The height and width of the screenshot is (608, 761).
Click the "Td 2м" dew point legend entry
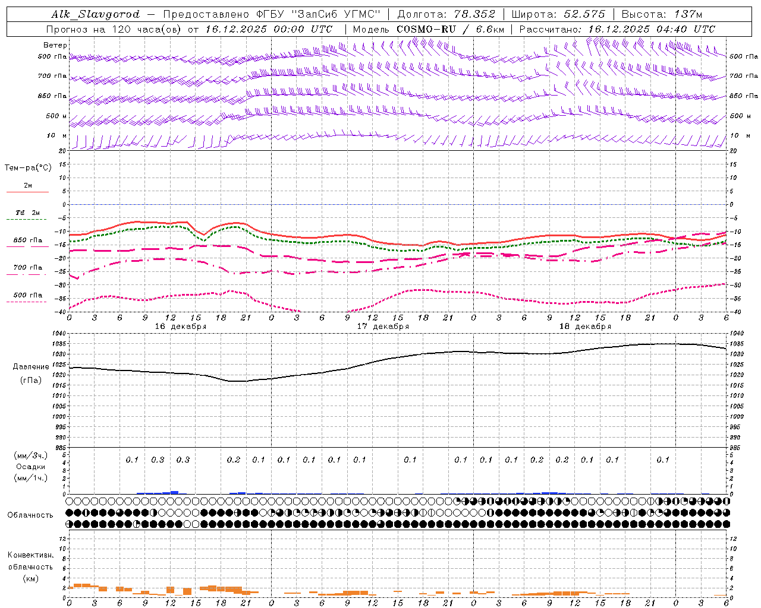tap(28, 213)
